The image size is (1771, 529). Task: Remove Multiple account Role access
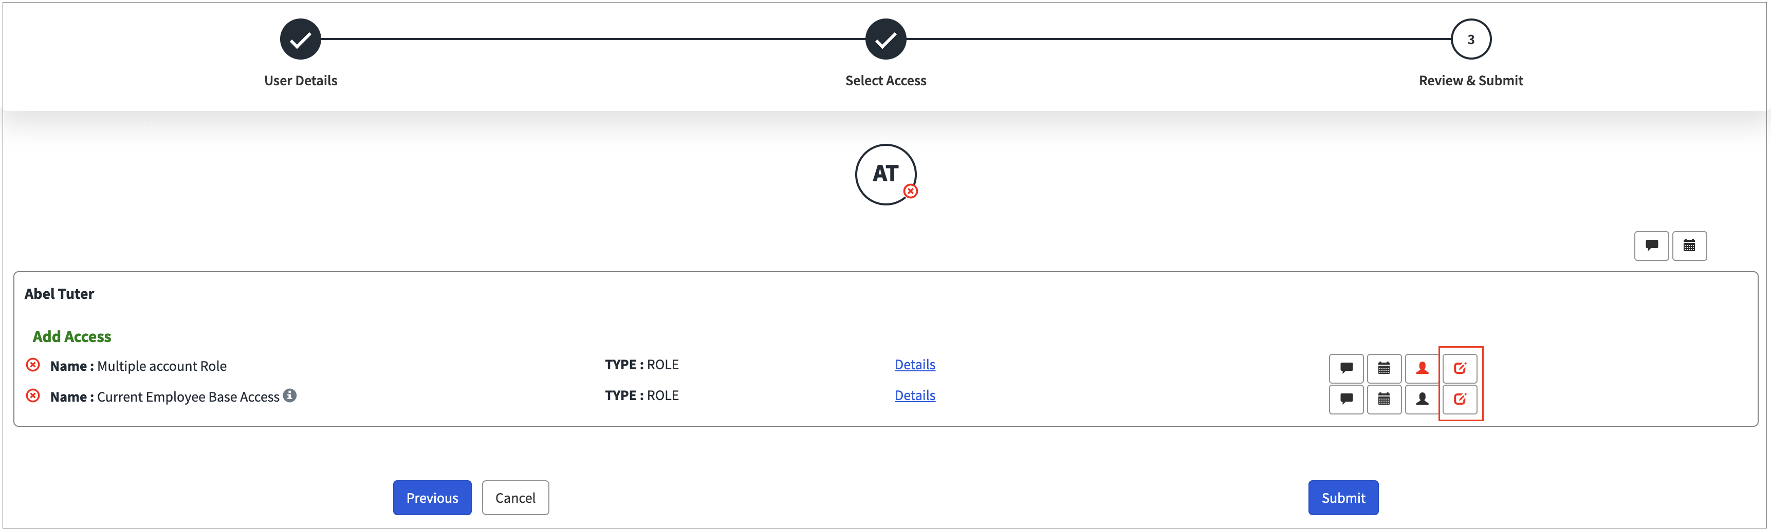point(33,365)
